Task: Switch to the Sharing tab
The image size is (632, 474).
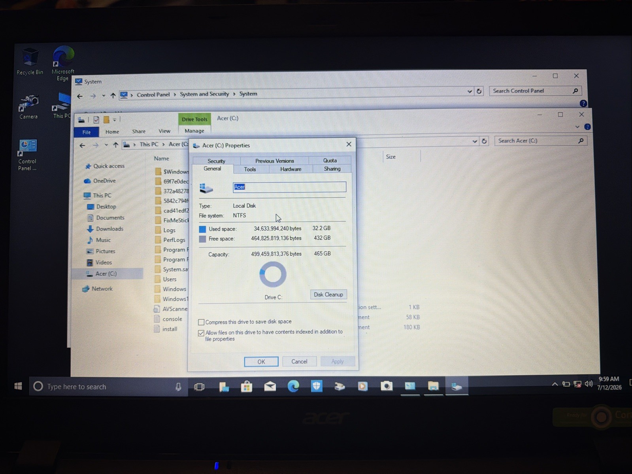Action: (x=332, y=169)
